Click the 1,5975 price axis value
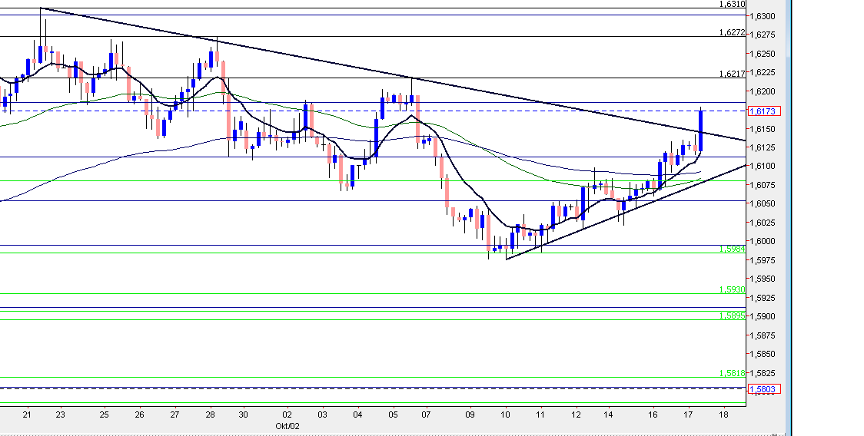 (763, 260)
